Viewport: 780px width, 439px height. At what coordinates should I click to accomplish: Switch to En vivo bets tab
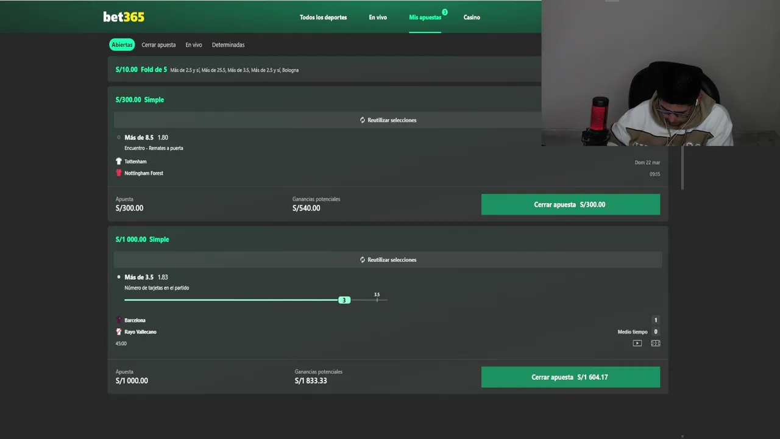194,45
